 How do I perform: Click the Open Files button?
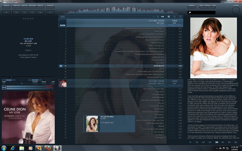click(x=16, y=7)
